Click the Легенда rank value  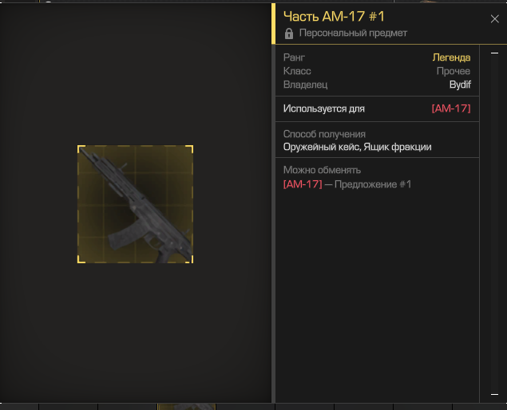[451, 57]
